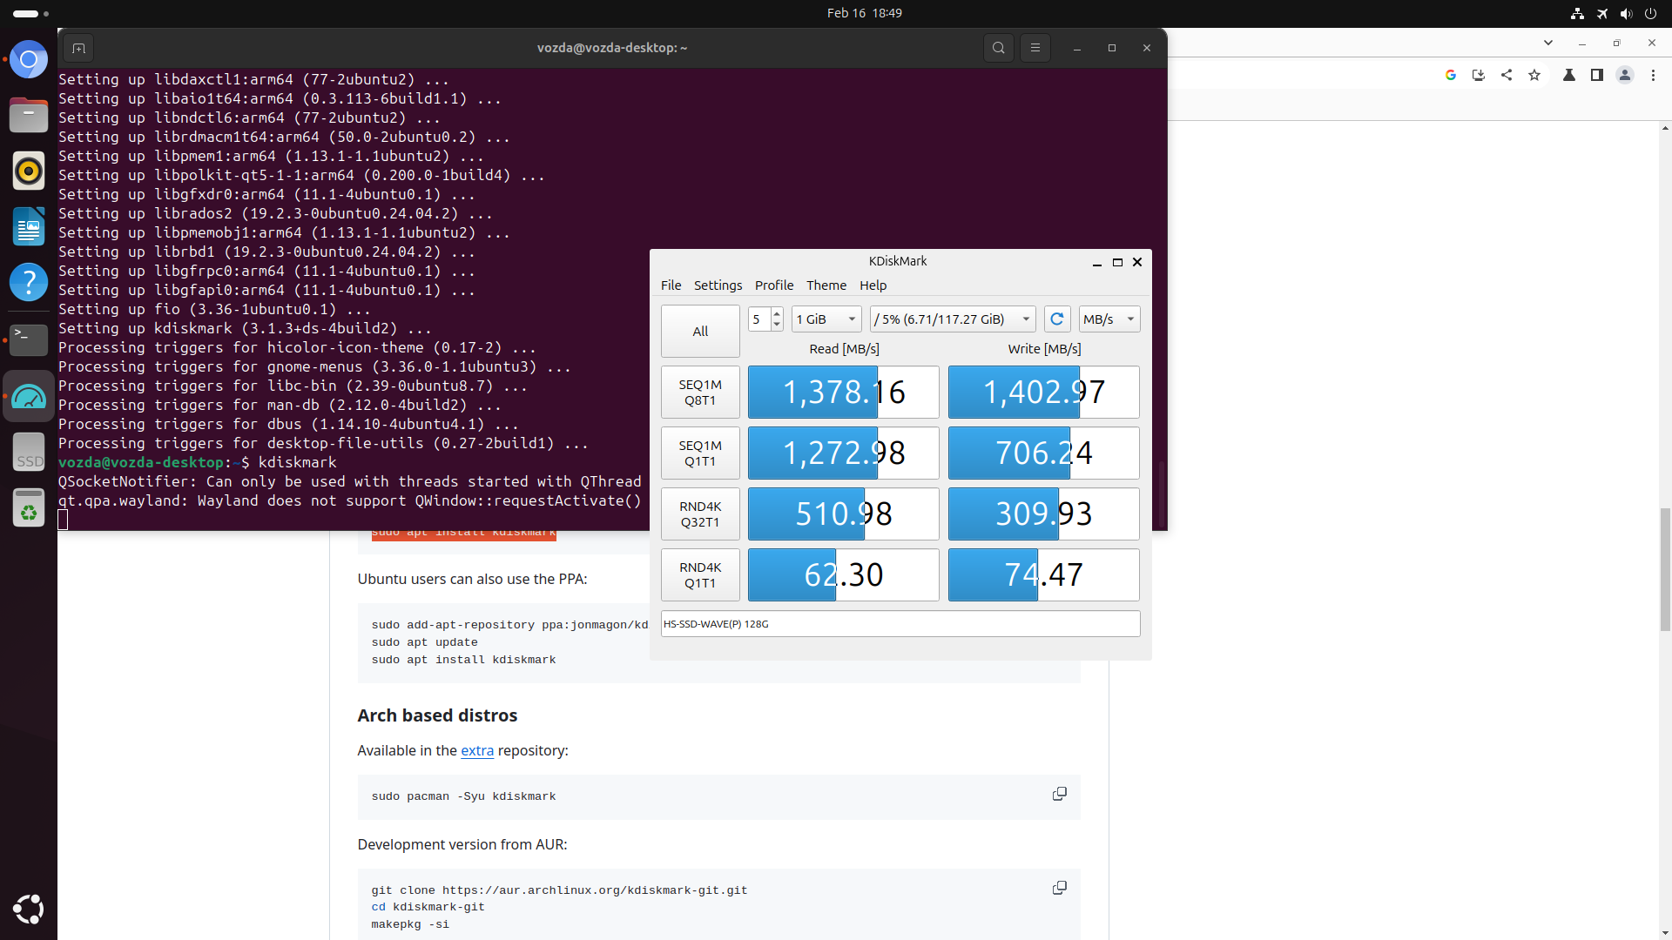Open Rhythmbox from the Ubuntu dock
The width and height of the screenshot is (1672, 940).
(x=29, y=171)
